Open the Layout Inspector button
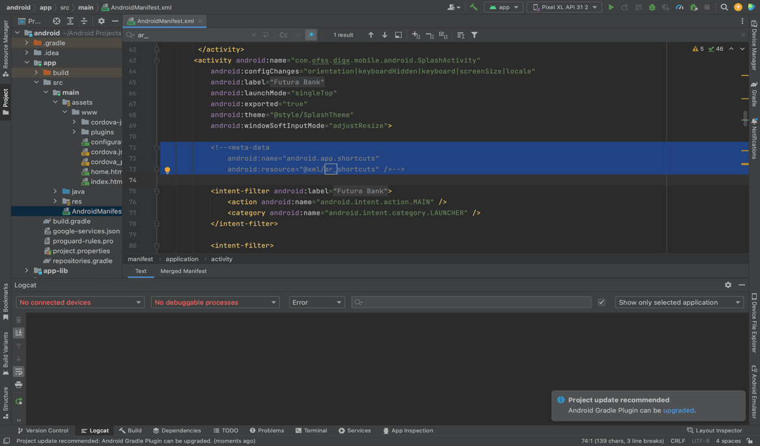Image resolution: width=760 pixels, height=446 pixels. [x=714, y=430]
